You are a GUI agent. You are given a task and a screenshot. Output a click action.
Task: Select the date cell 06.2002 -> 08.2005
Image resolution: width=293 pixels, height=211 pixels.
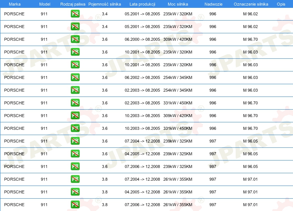142,77
